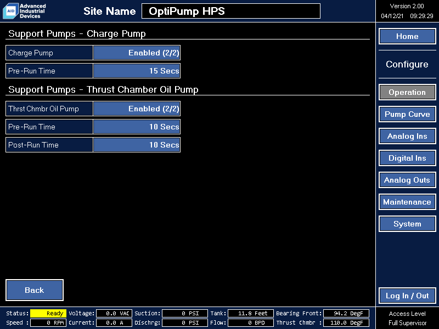Open the Operation configuration page
The image size is (439, 329).
[407, 92]
